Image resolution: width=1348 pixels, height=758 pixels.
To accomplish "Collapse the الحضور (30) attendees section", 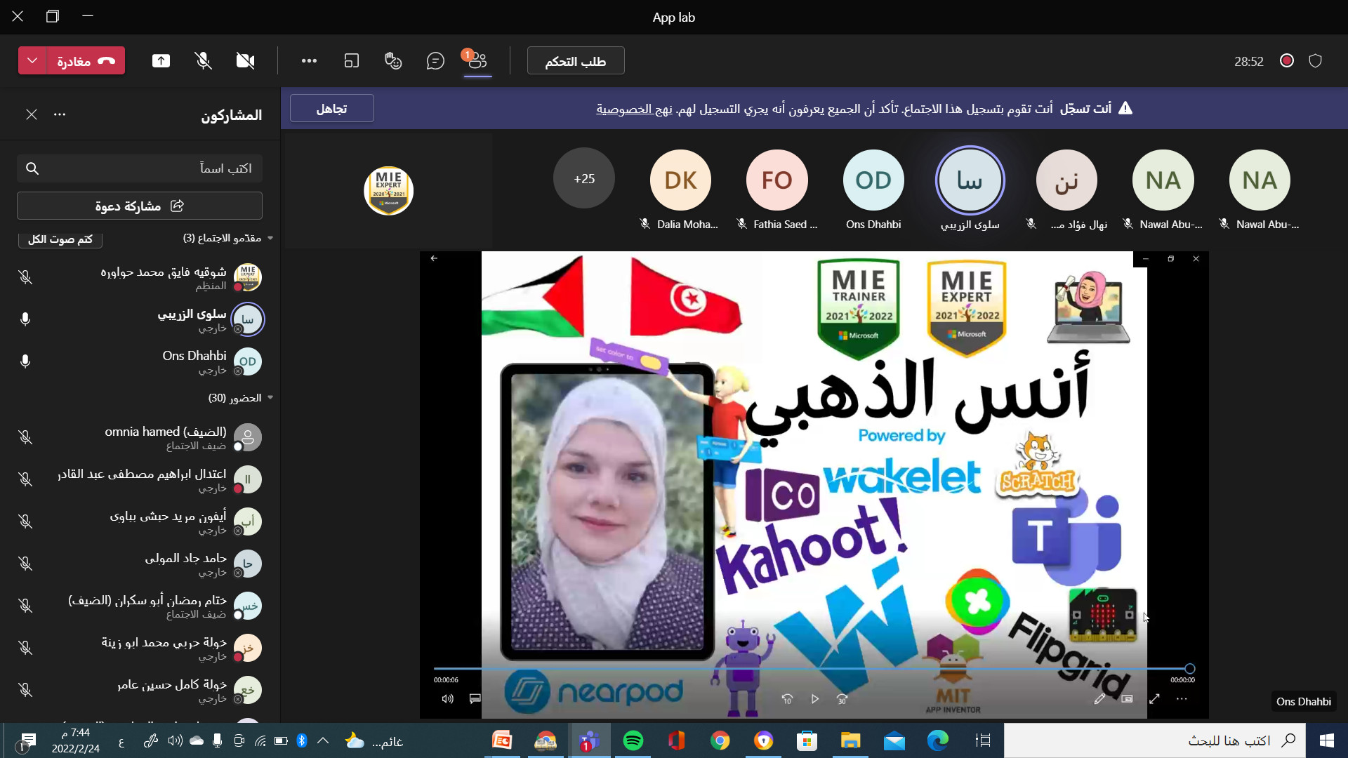I will click(x=270, y=398).
